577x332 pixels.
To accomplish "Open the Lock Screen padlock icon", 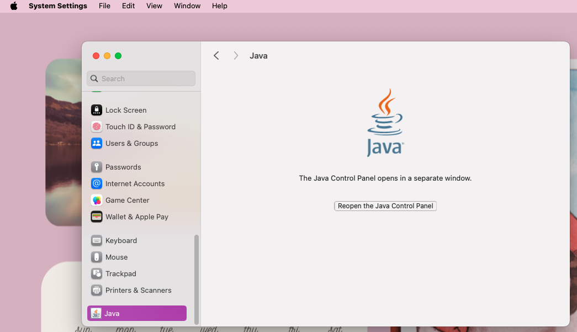I will (97, 110).
